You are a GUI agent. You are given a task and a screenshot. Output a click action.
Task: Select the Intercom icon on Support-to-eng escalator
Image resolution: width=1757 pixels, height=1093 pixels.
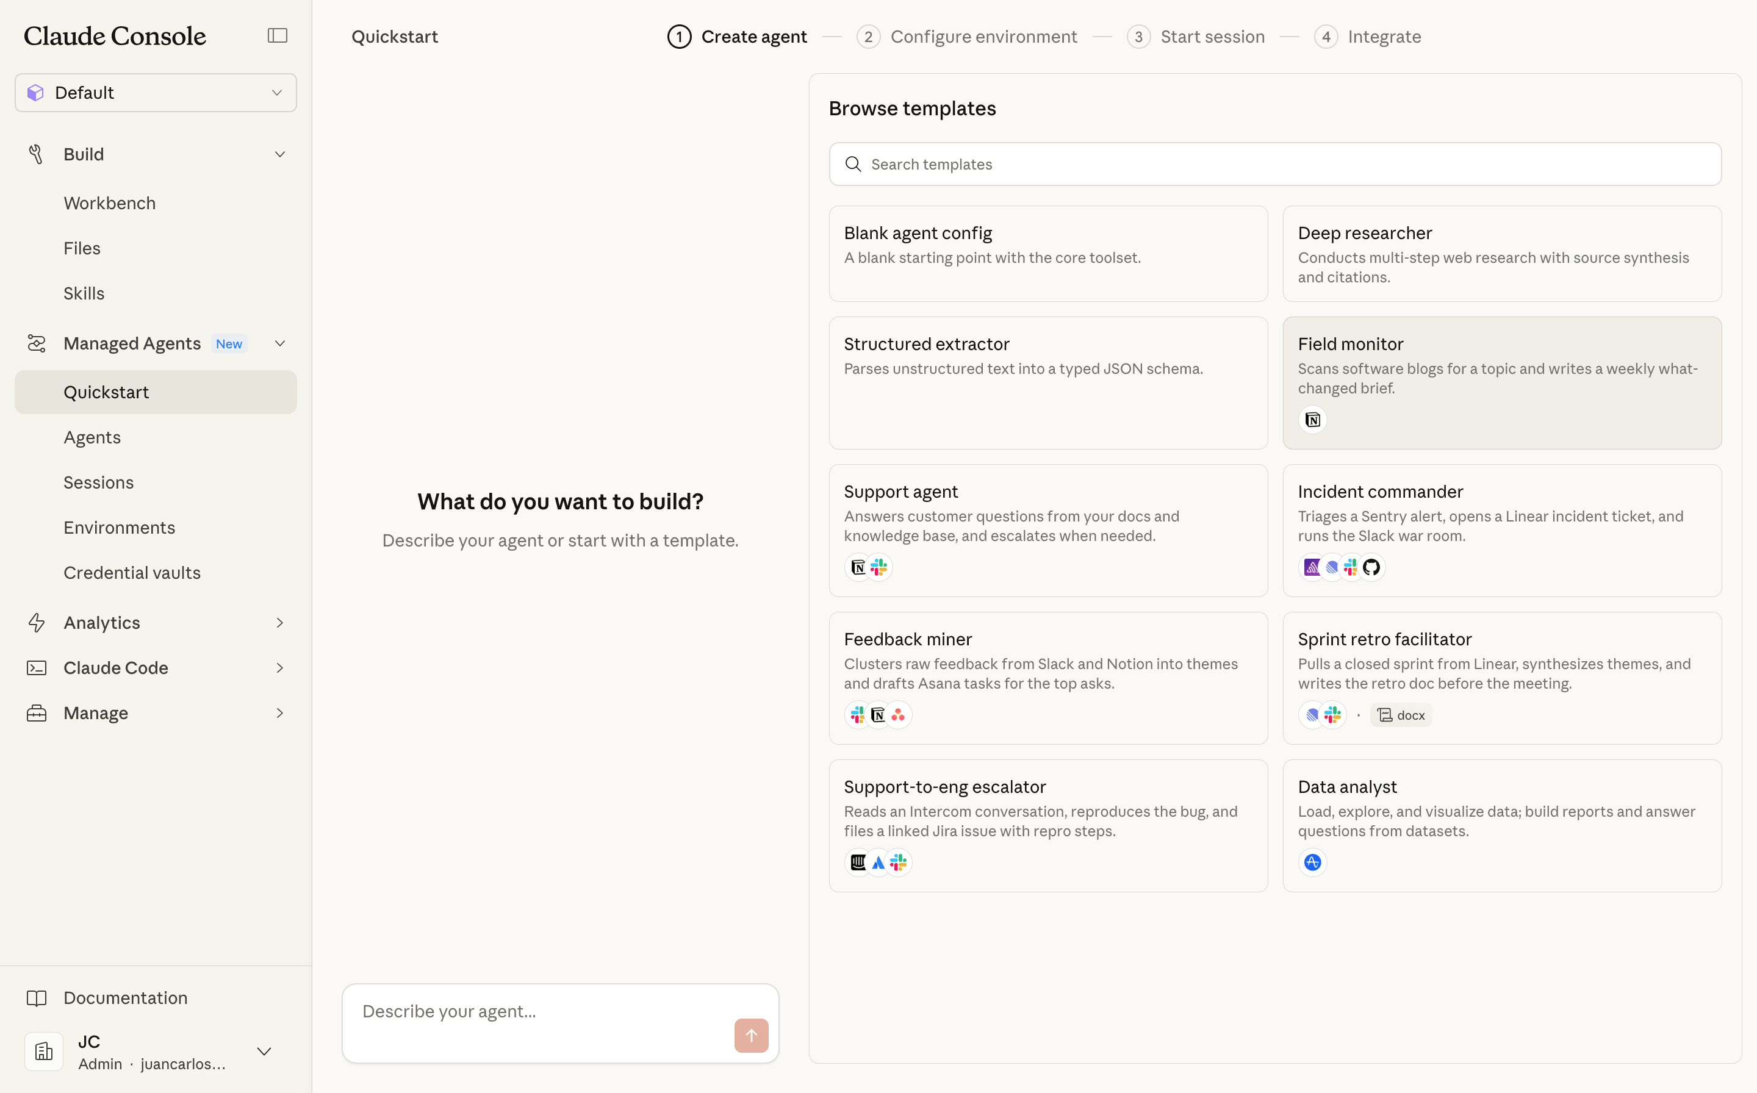click(858, 862)
